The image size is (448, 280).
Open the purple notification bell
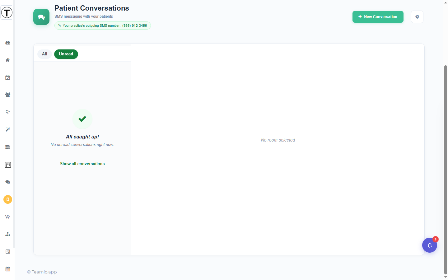430,245
